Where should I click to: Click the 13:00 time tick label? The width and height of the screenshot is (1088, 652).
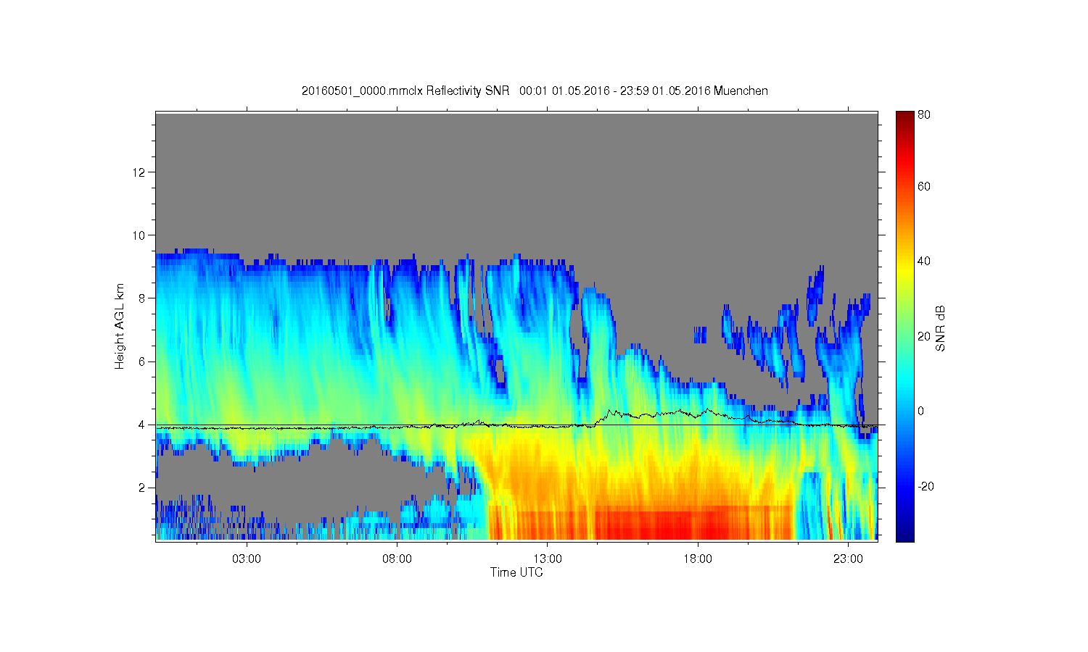pyautogui.click(x=548, y=559)
